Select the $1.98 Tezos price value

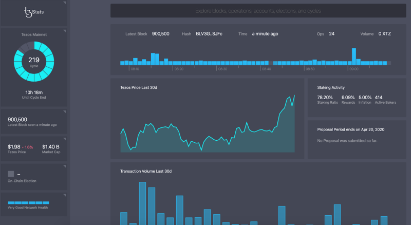point(14,147)
